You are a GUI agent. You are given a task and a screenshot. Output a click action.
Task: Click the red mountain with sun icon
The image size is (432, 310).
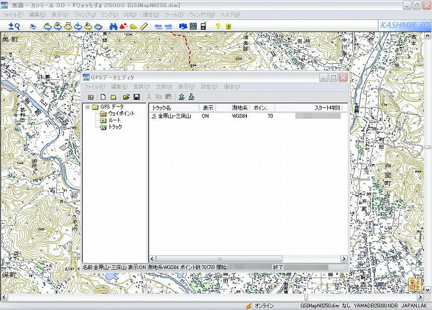tap(124, 26)
